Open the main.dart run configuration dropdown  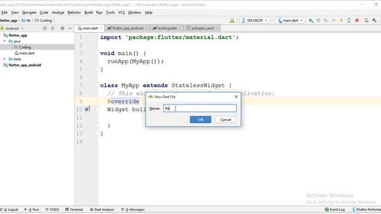tap(290, 21)
